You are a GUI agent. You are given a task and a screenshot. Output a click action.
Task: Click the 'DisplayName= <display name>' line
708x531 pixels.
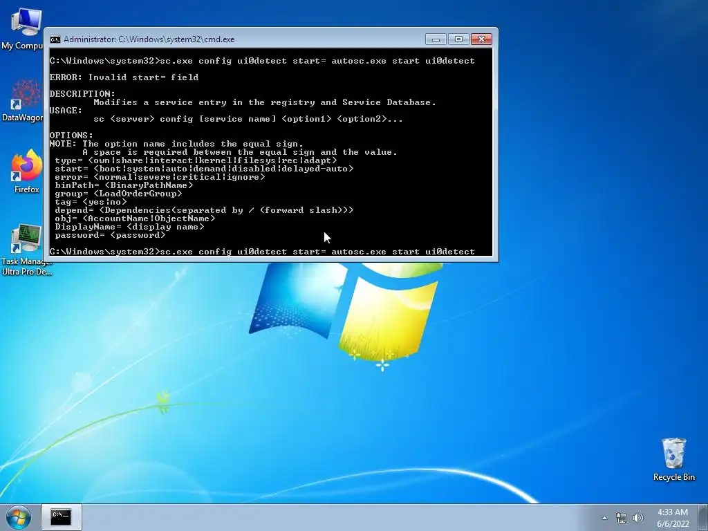(129, 227)
